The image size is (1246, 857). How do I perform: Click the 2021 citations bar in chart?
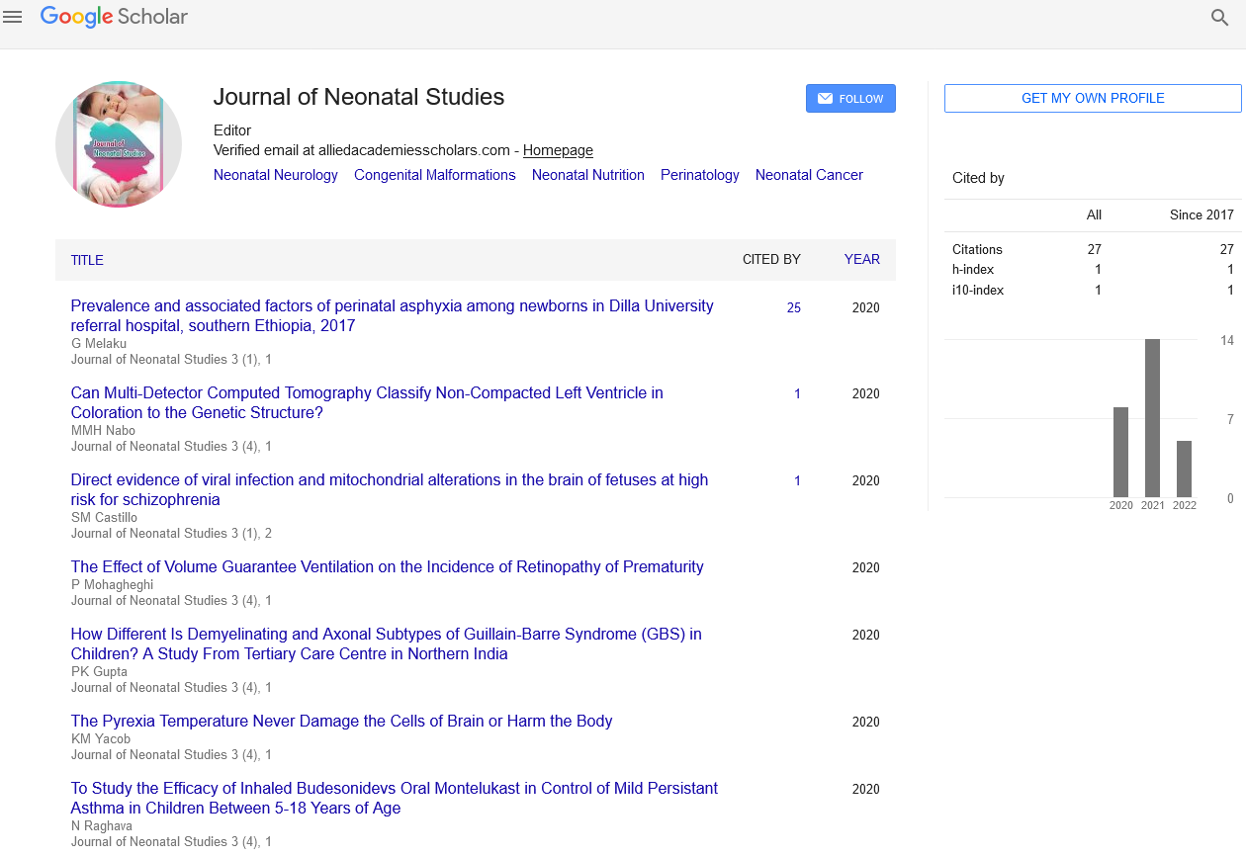[1152, 418]
